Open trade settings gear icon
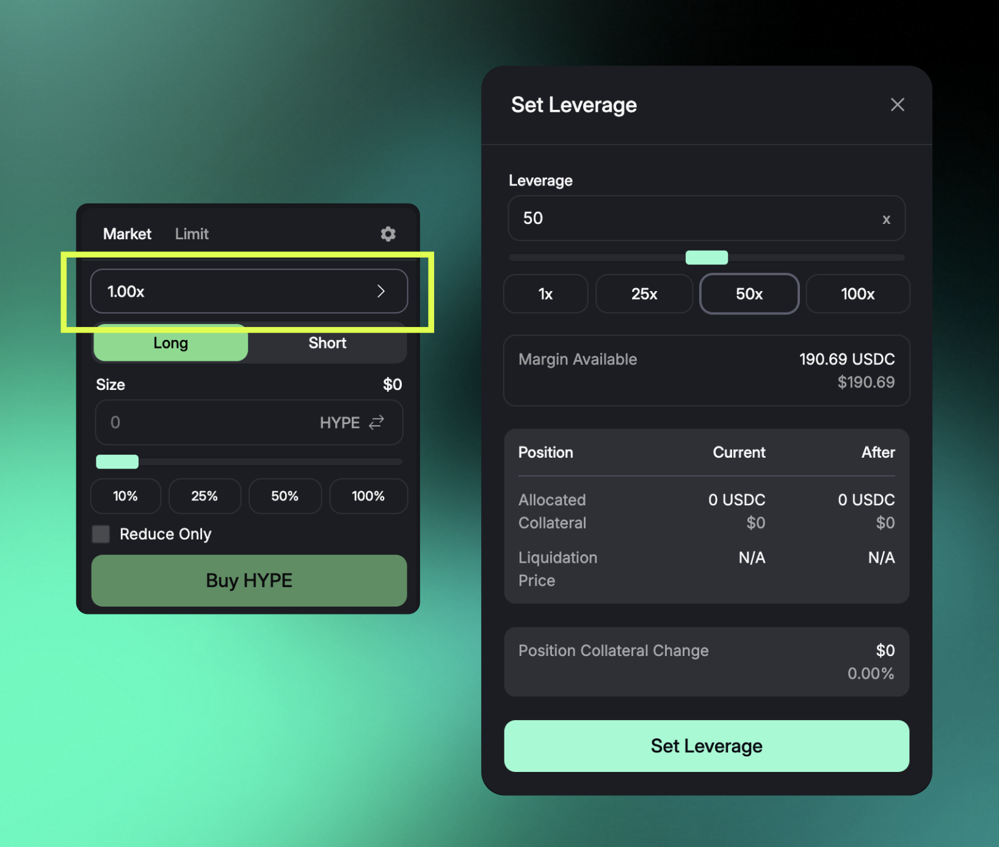 [388, 234]
